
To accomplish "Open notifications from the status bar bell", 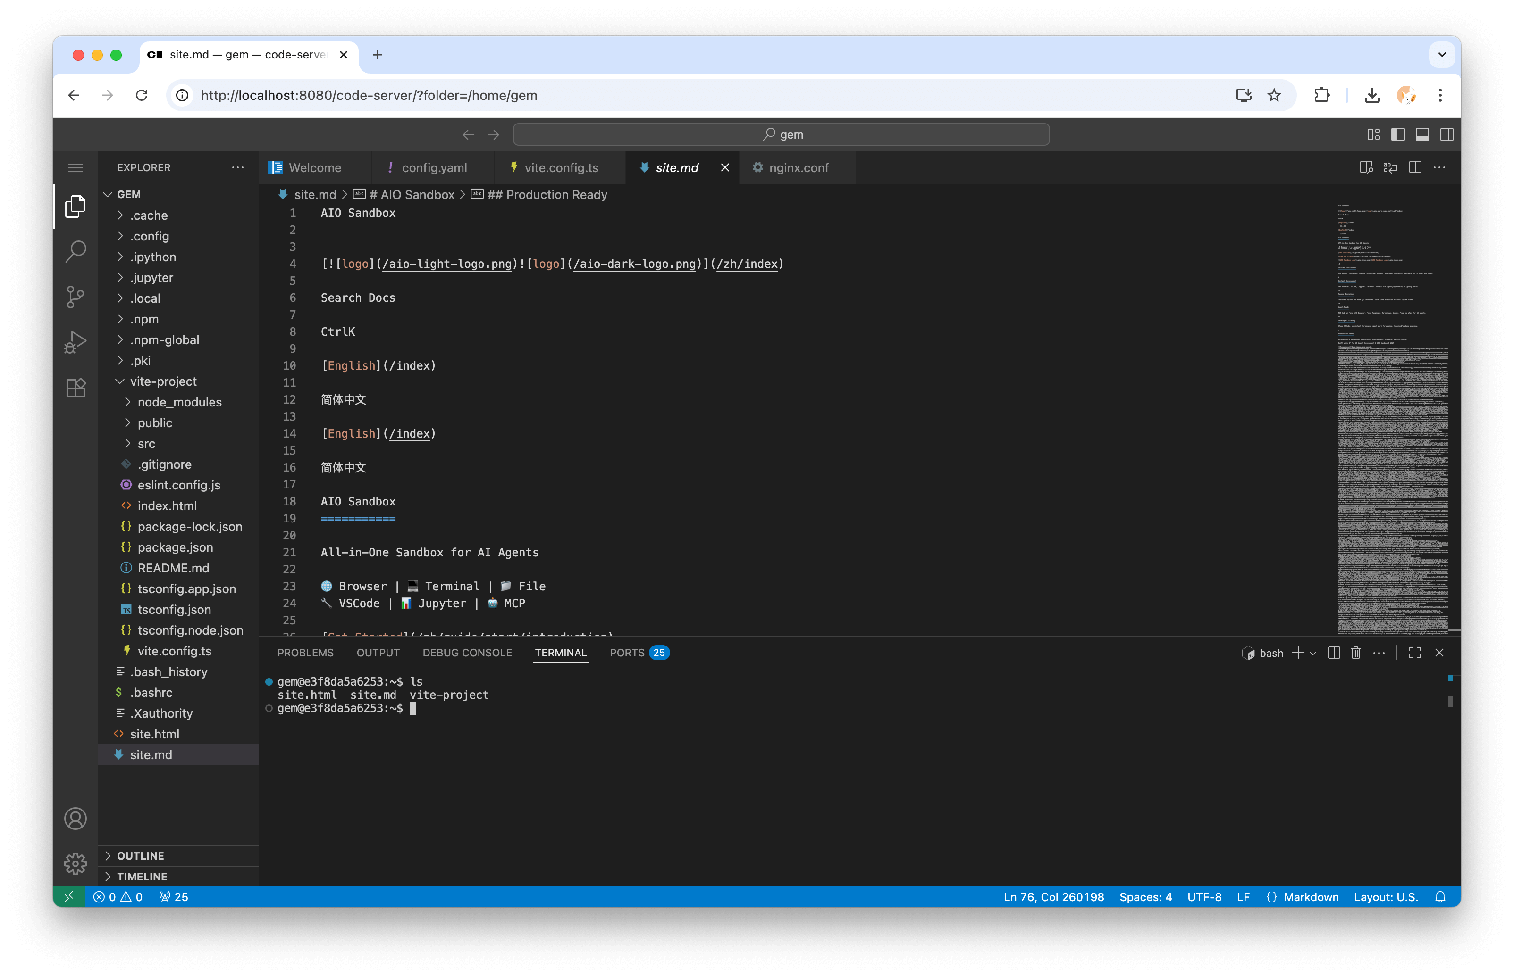I will 1440,897.
